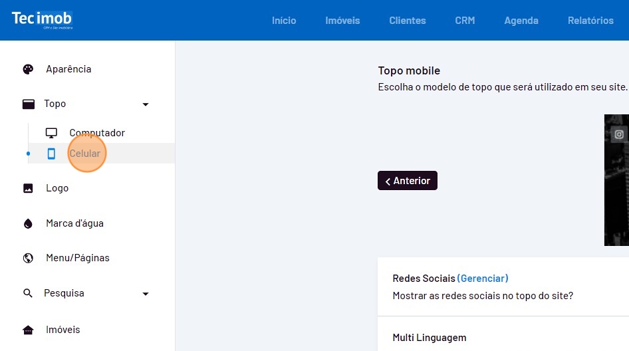Open the Início menu item
The width and height of the screenshot is (629, 351).
coord(284,21)
